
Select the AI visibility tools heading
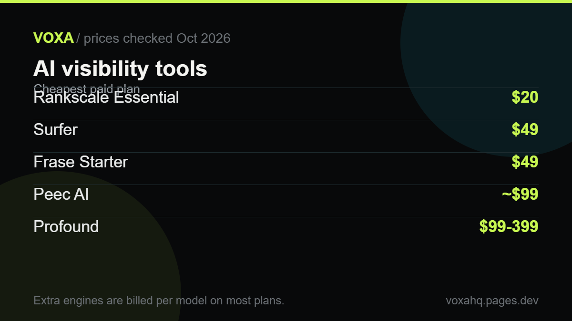coord(120,68)
